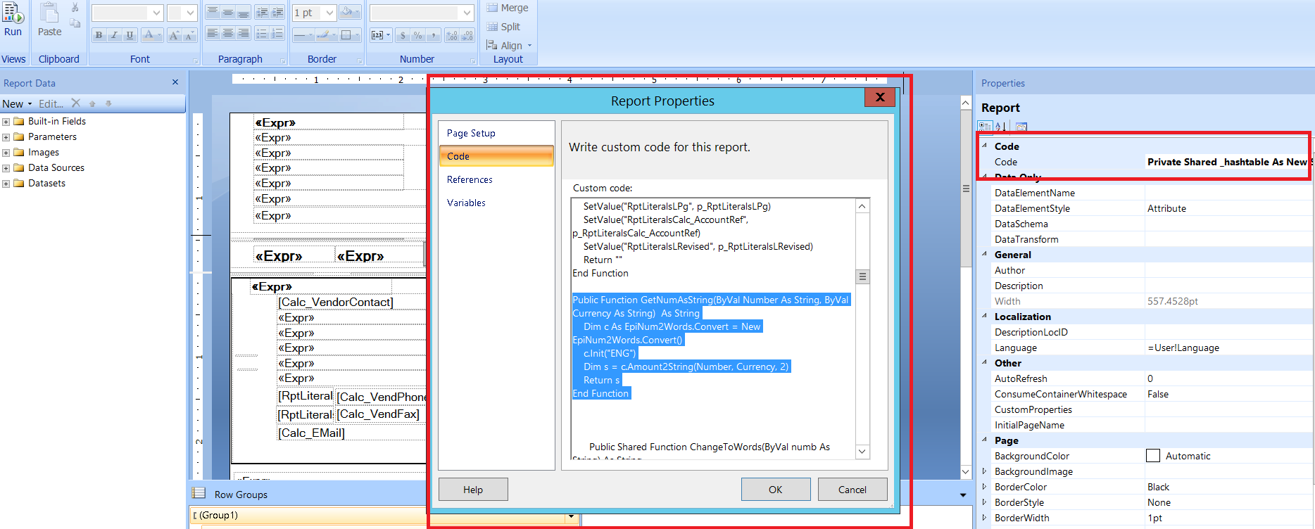Click the Grow Font icon
This screenshot has width=1315, height=529.
(x=174, y=35)
